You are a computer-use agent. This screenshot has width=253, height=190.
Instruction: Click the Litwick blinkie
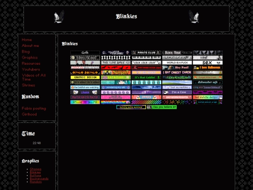[x=85, y=92]
